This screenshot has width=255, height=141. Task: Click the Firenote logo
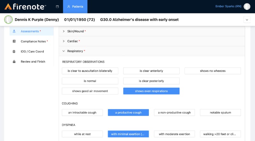[x=25, y=6]
